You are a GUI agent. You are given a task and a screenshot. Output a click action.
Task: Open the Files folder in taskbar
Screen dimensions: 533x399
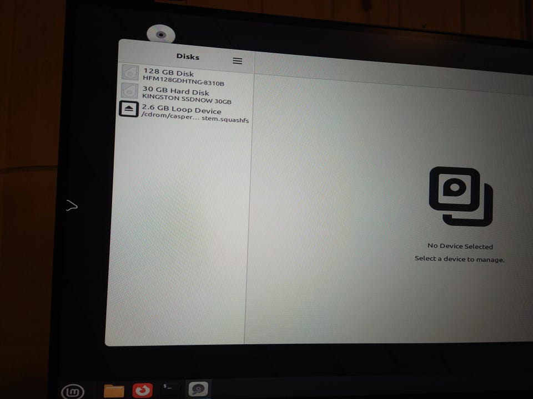coord(114,390)
